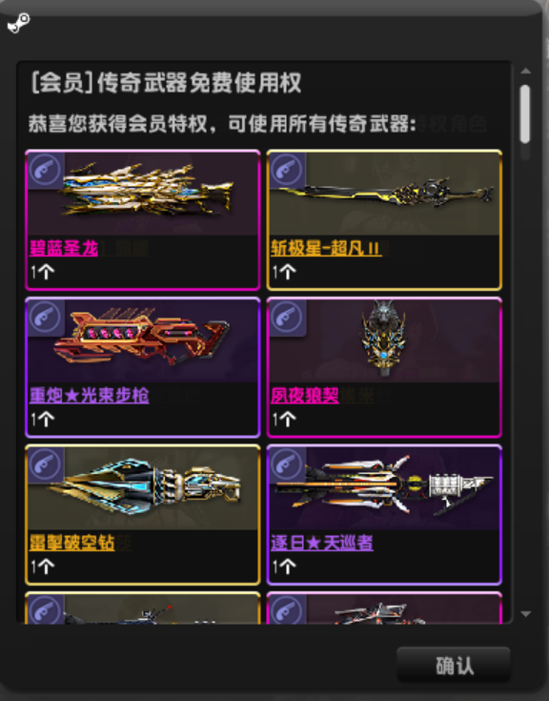
Task: Open the 夙夜狼契 weapon link
Action: pos(305,396)
